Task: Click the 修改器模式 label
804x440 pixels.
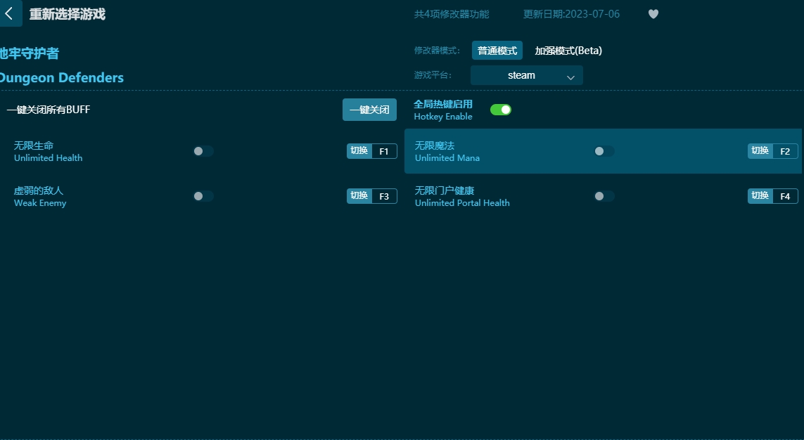Action: [437, 51]
